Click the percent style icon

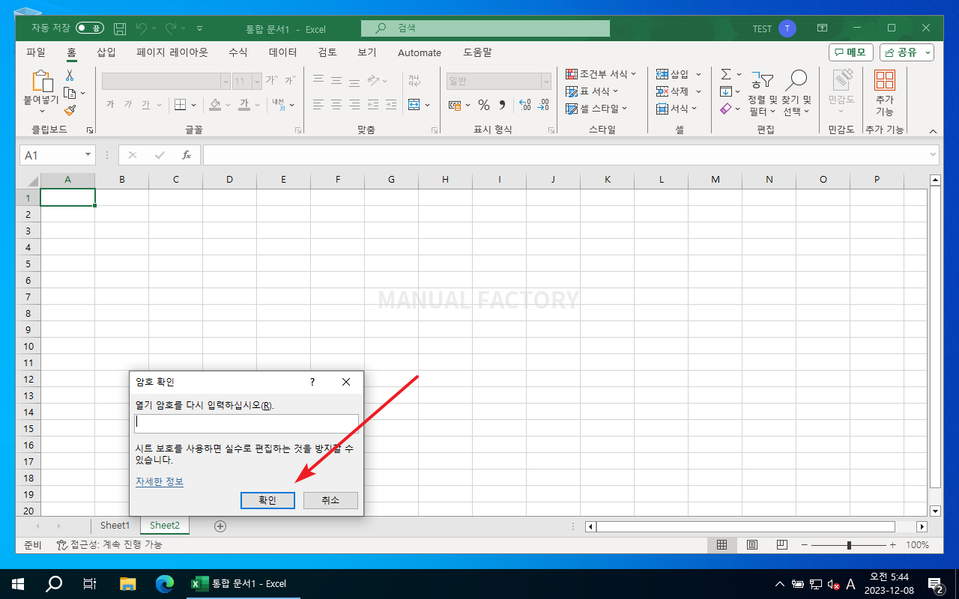point(483,106)
